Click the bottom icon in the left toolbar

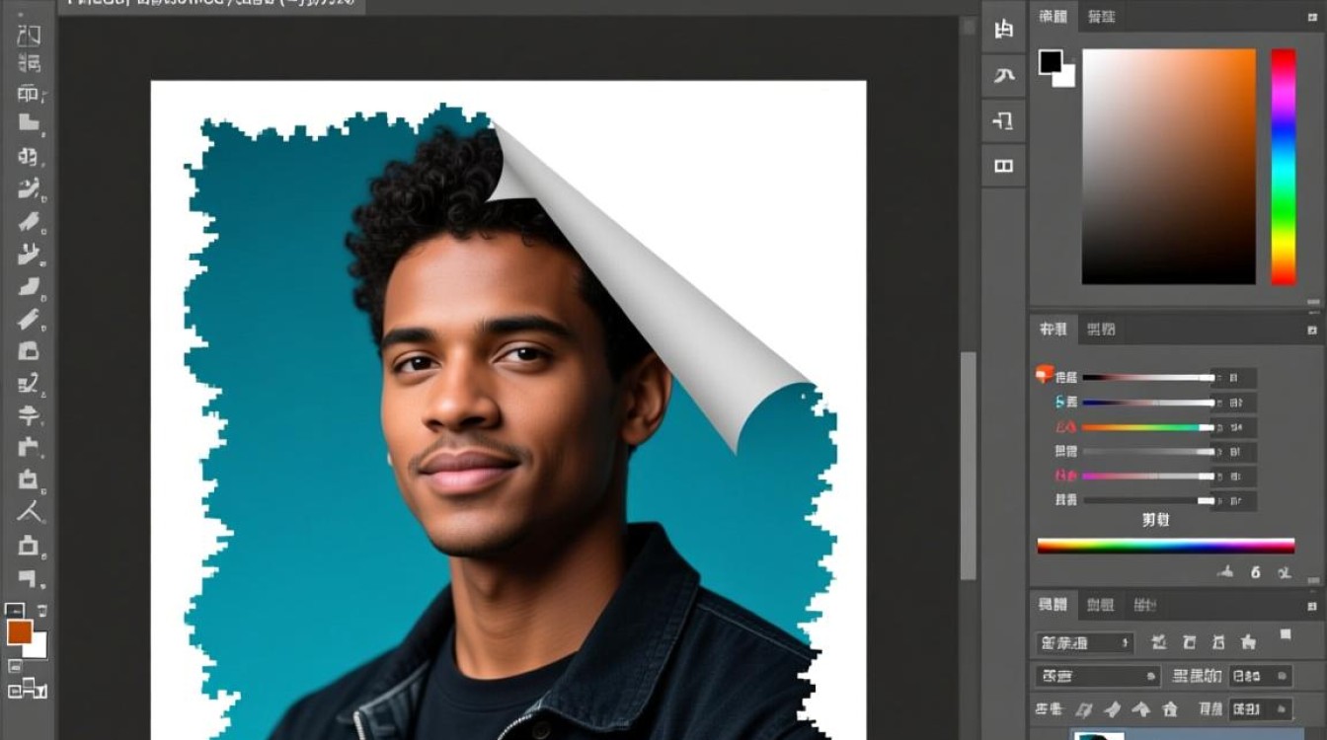tap(29, 689)
